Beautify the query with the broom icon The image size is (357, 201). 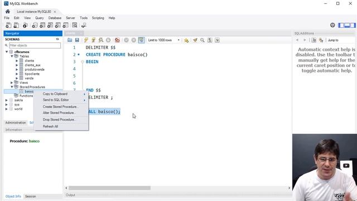(x=195, y=40)
